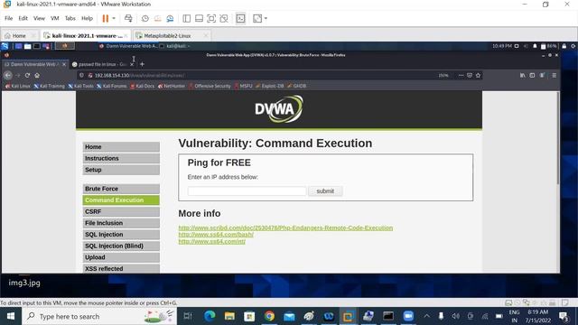Image resolution: width=578 pixels, height=325 pixels.
Task: Open the VMware View menu
Action: click(x=39, y=18)
